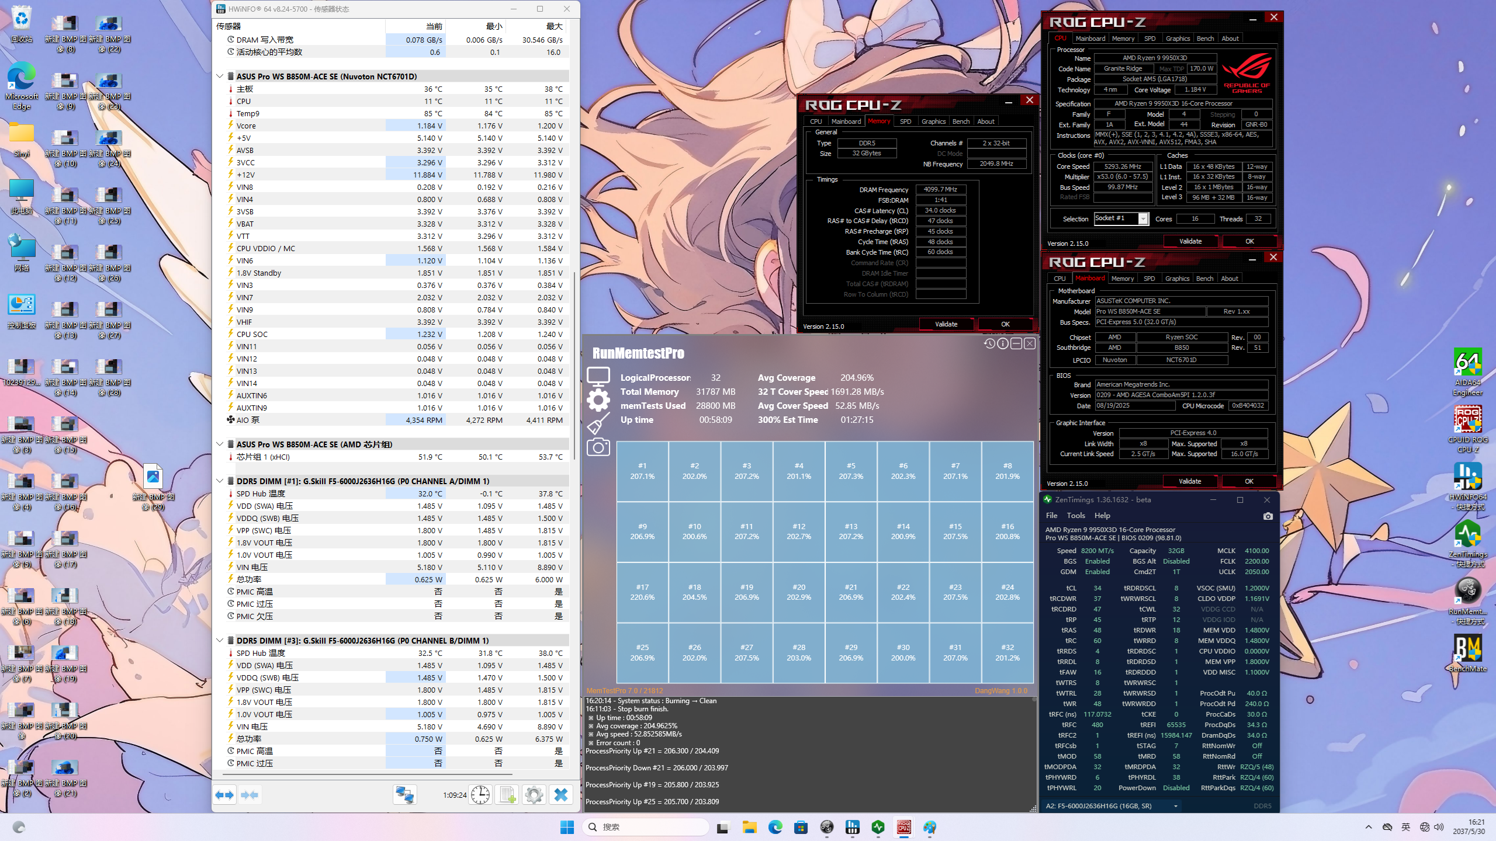Click the RunMemtestPro camera screenshot icon
The image size is (1496, 841).
[598, 447]
